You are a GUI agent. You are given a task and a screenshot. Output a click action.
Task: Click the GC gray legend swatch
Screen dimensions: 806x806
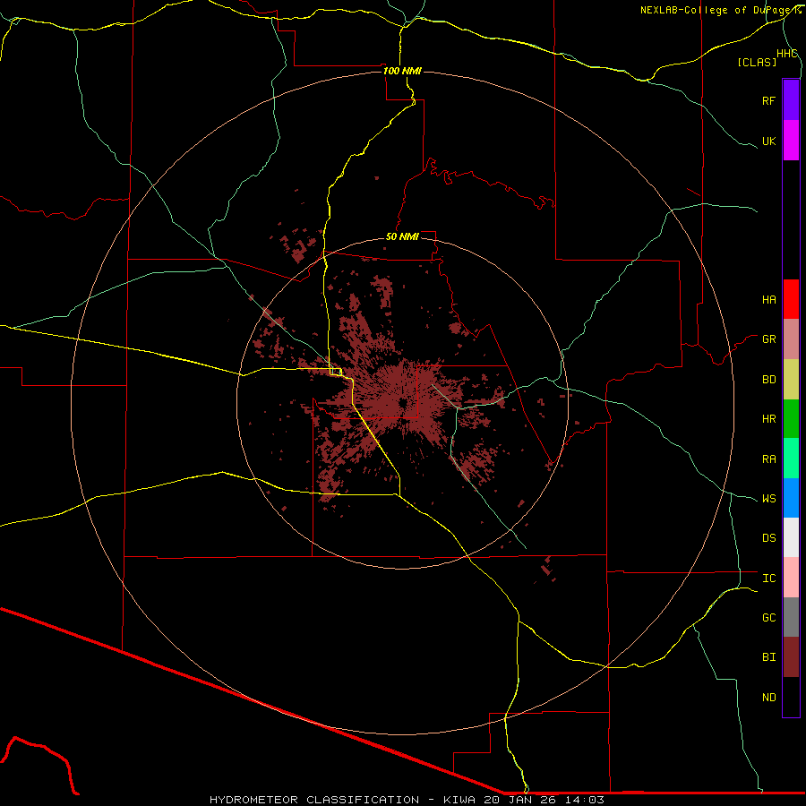pyautogui.click(x=791, y=617)
